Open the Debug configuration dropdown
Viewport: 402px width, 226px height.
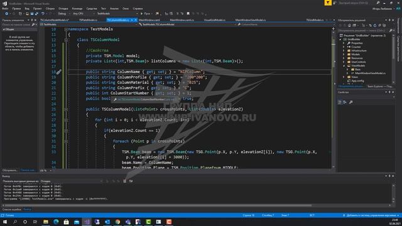click(x=63, y=14)
